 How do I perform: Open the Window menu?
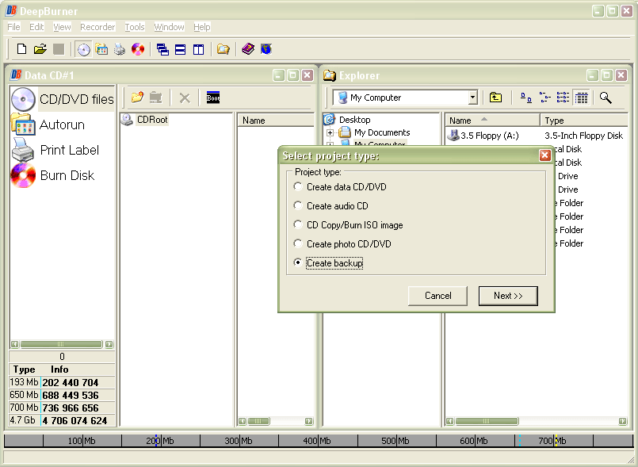point(170,27)
